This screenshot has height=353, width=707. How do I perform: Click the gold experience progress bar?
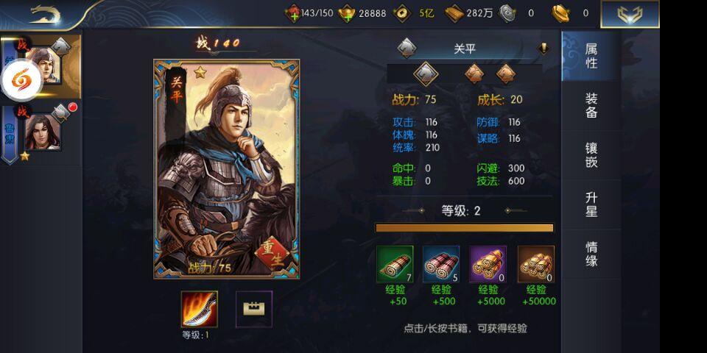click(465, 228)
